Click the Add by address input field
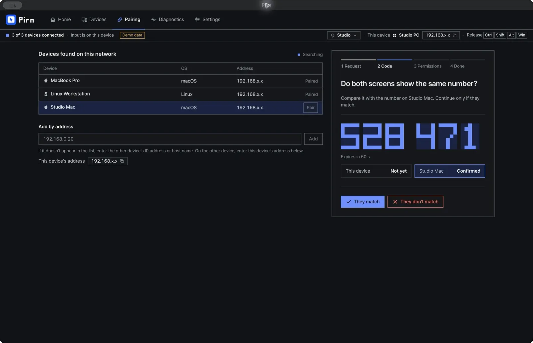 [170, 139]
